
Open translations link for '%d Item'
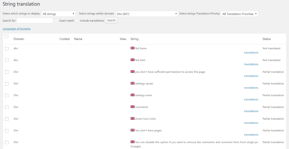251,64
